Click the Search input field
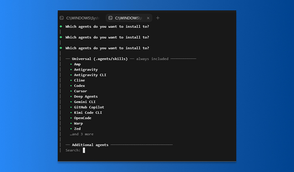Viewport: 294px width, 172px height. coord(84,150)
